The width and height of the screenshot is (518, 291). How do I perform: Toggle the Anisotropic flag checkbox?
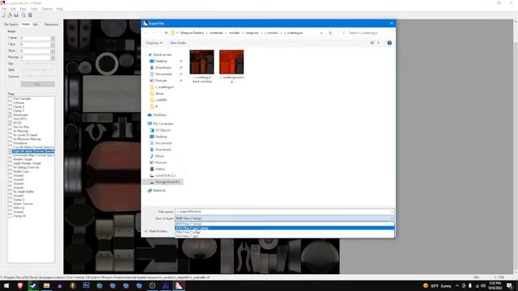pyautogui.click(x=10, y=115)
